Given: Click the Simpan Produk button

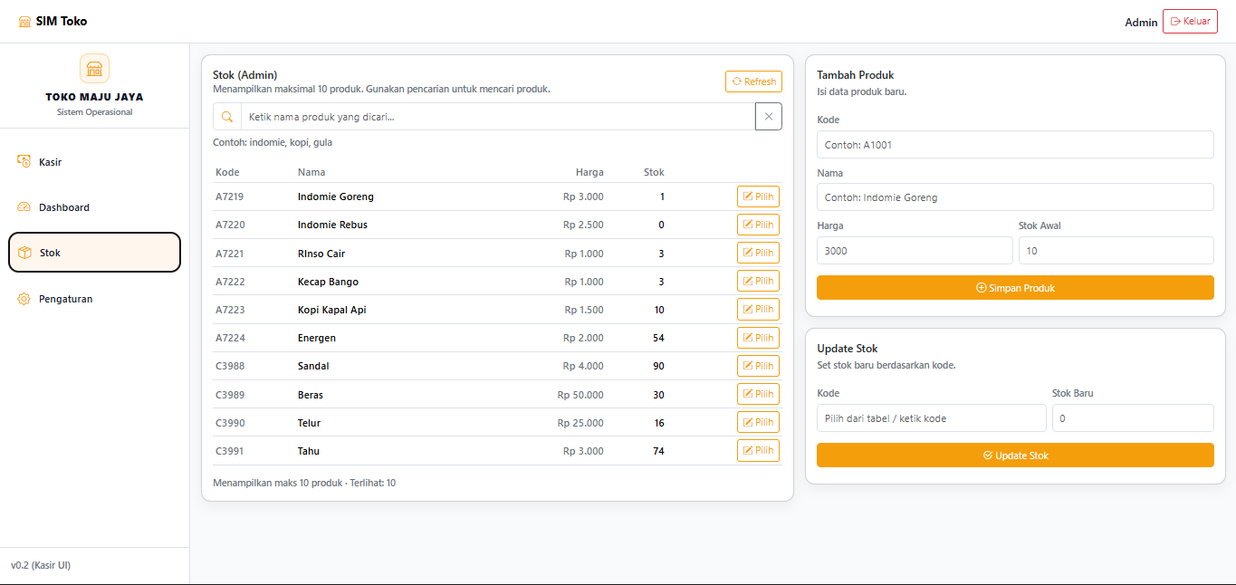Looking at the screenshot, I should coord(1015,288).
